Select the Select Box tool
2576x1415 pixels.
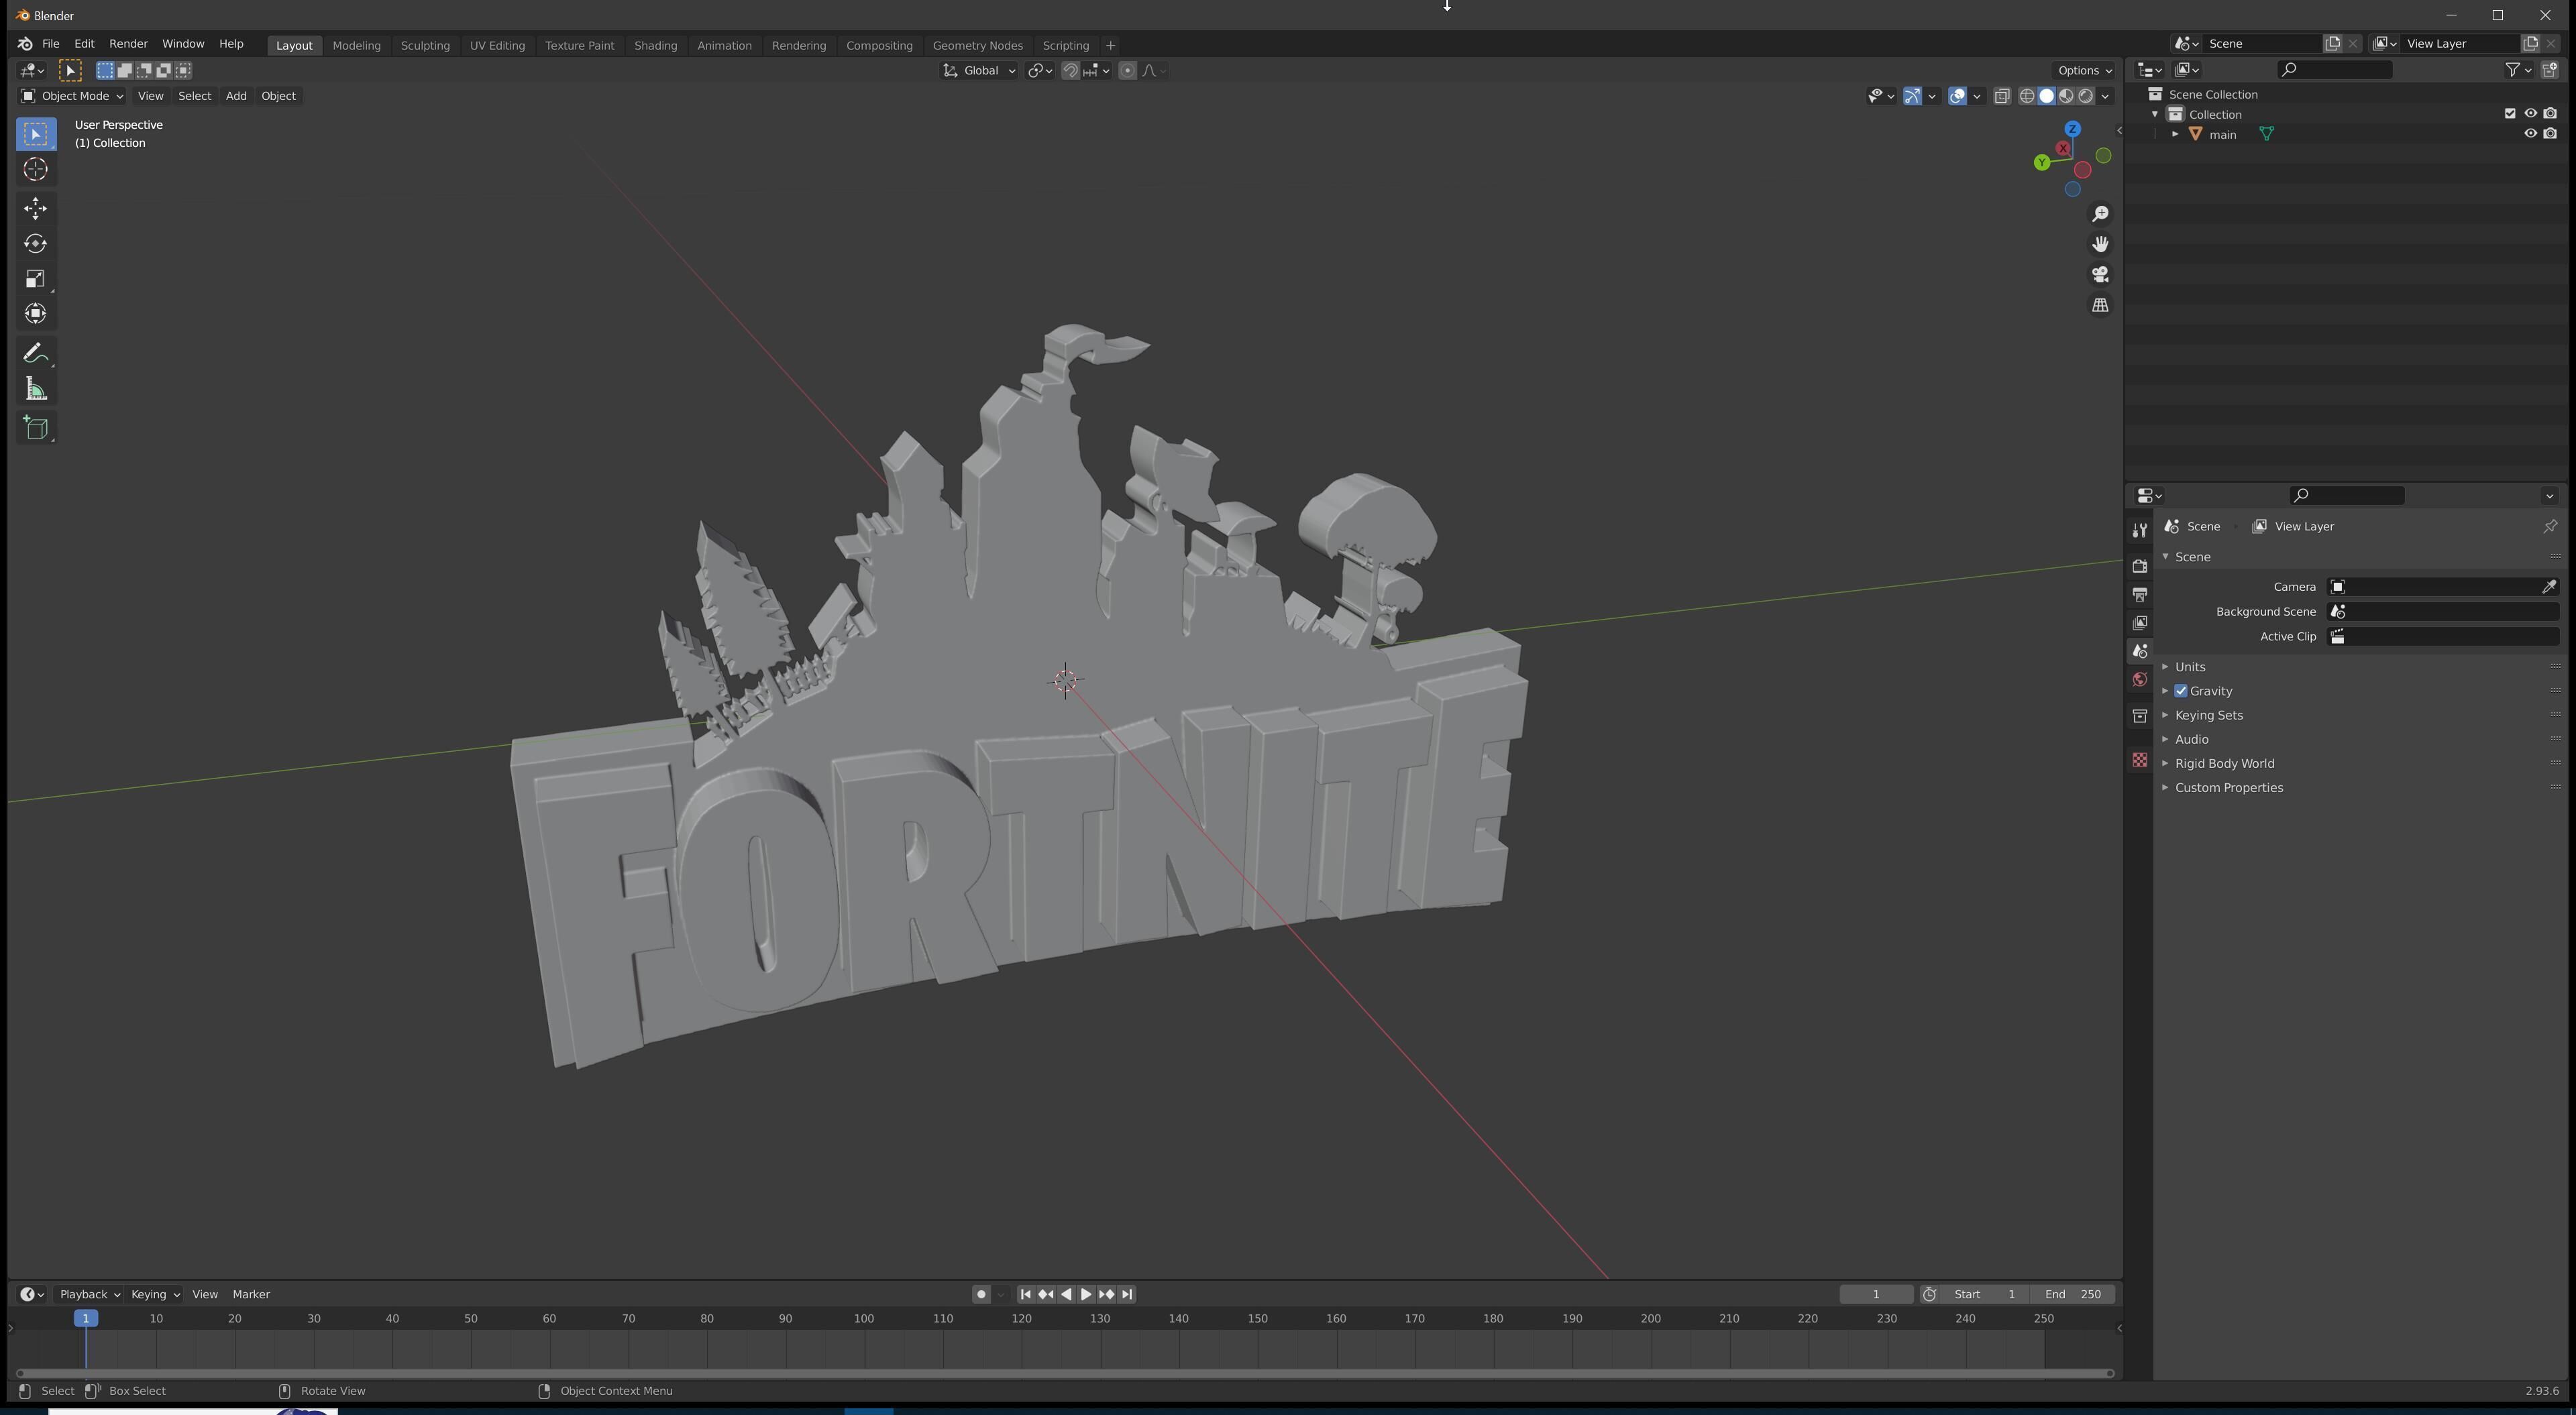pos(36,134)
